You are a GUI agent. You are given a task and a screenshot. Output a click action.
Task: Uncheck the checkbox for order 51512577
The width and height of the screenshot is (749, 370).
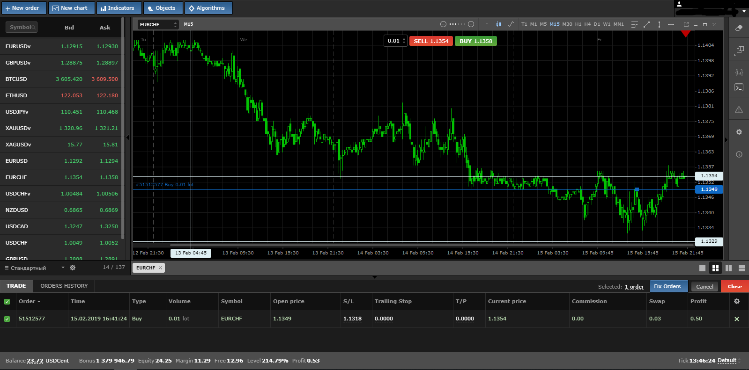click(x=7, y=319)
